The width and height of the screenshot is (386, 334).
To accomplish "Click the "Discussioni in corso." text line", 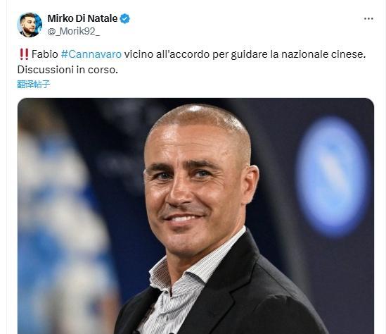I will click(x=67, y=70).
